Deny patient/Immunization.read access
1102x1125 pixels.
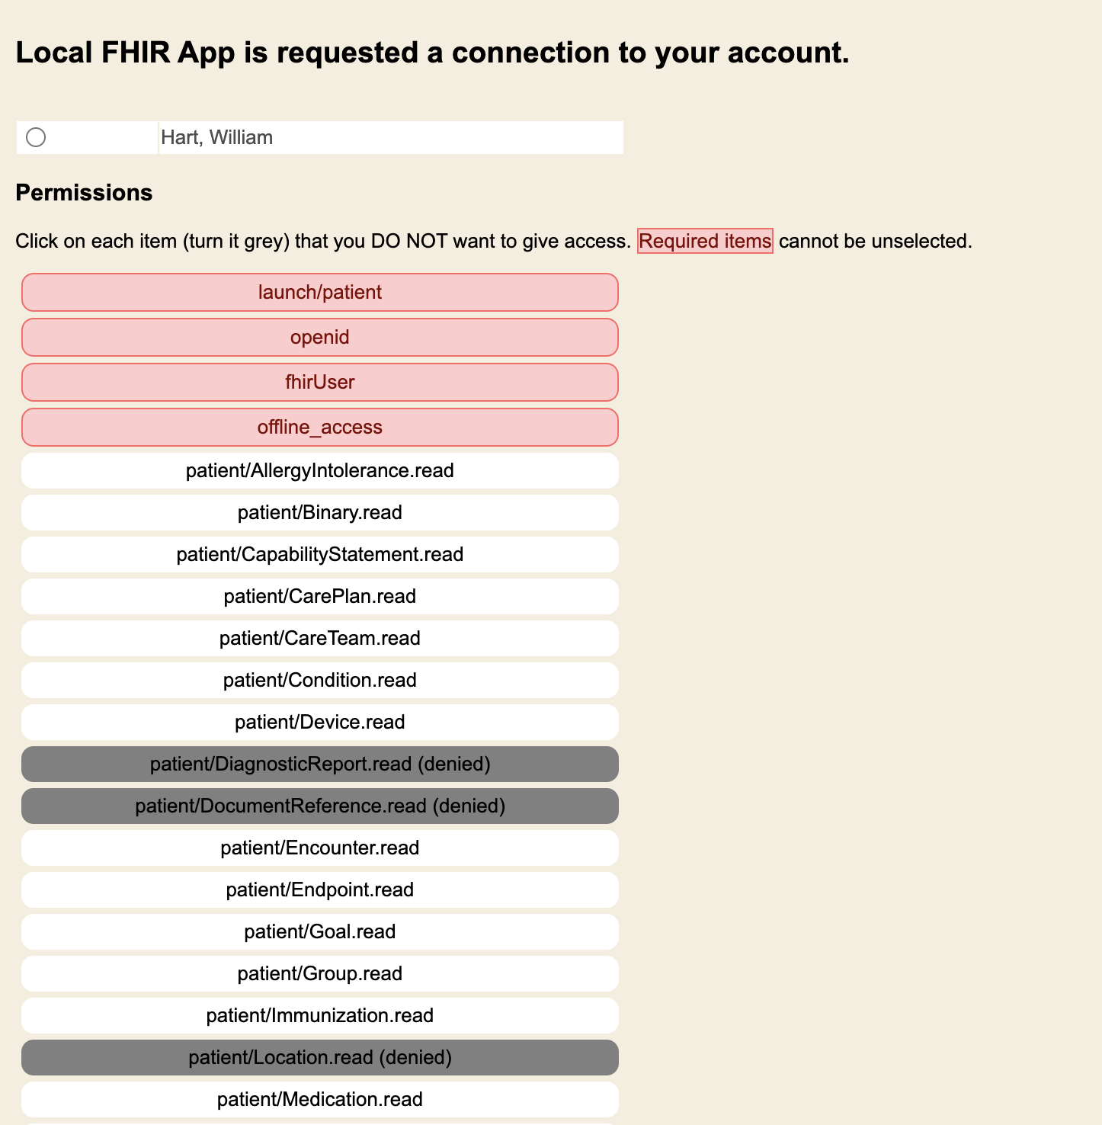[320, 1016]
